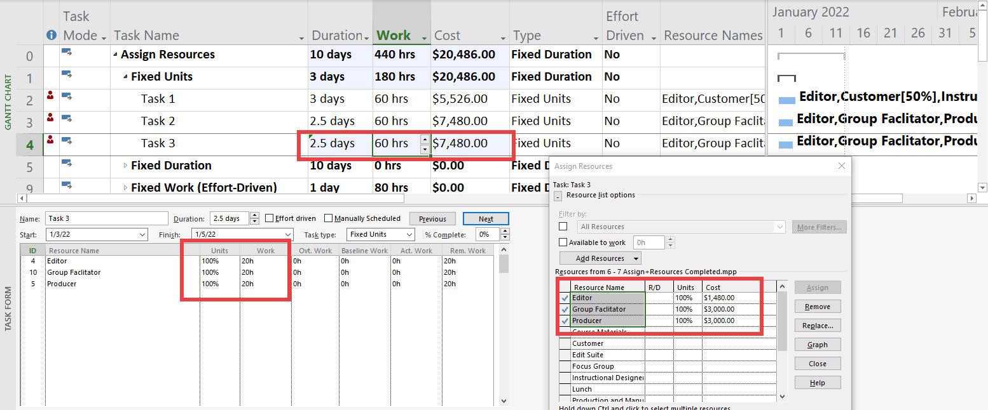Collapse the Assign Resources summary task
The width and height of the screenshot is (988, 410).
115,55
